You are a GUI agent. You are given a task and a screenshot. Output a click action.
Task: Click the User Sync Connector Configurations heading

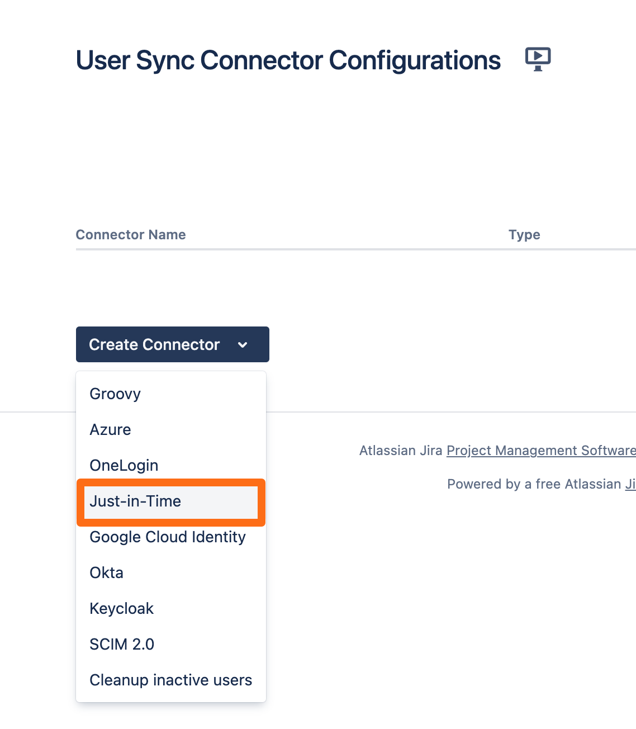[x=288, y=60]
